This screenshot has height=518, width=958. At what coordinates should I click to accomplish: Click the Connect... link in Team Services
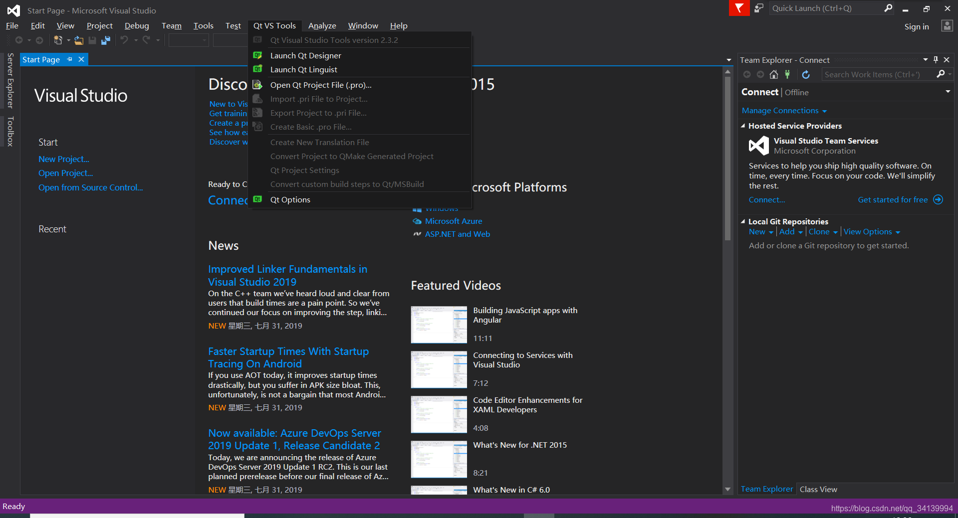coord(767,199)
